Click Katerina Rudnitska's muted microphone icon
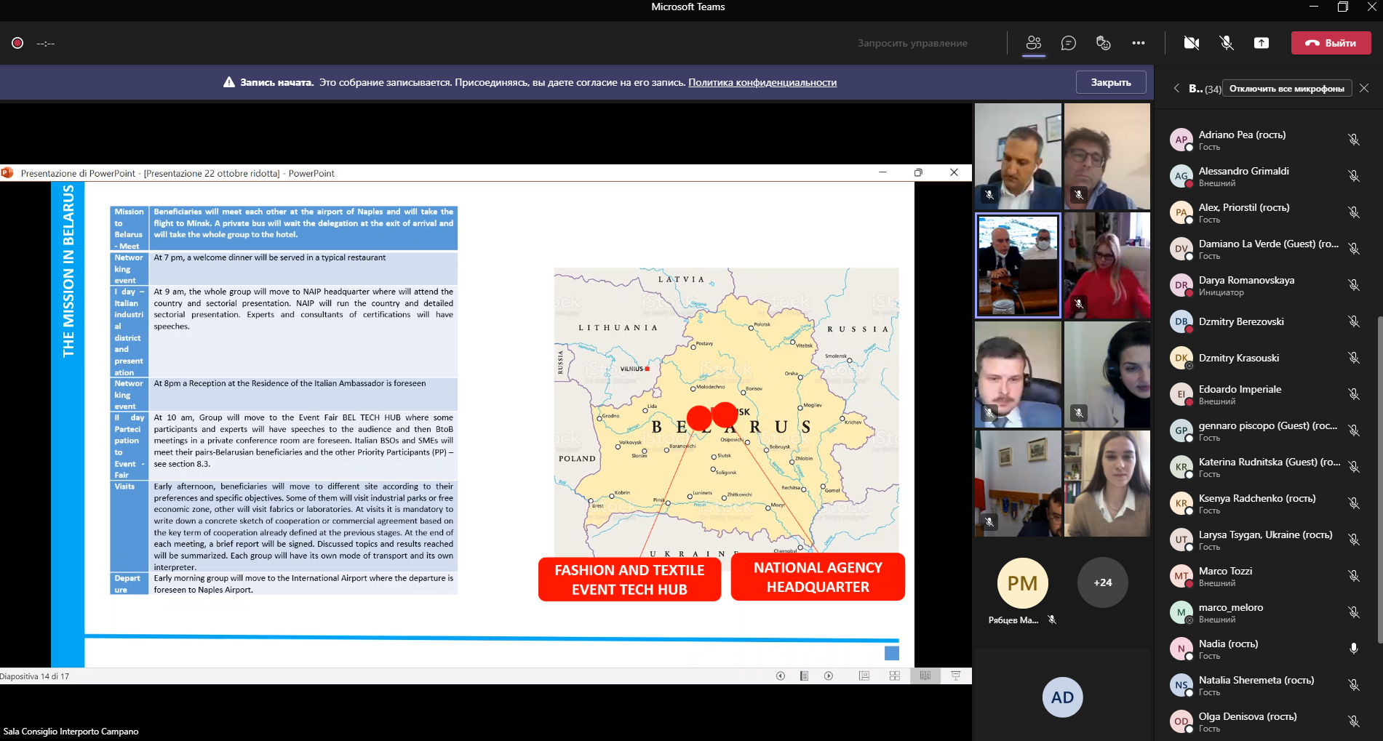This screenshot has width=1383, height=741. (x=1353, y=467)
